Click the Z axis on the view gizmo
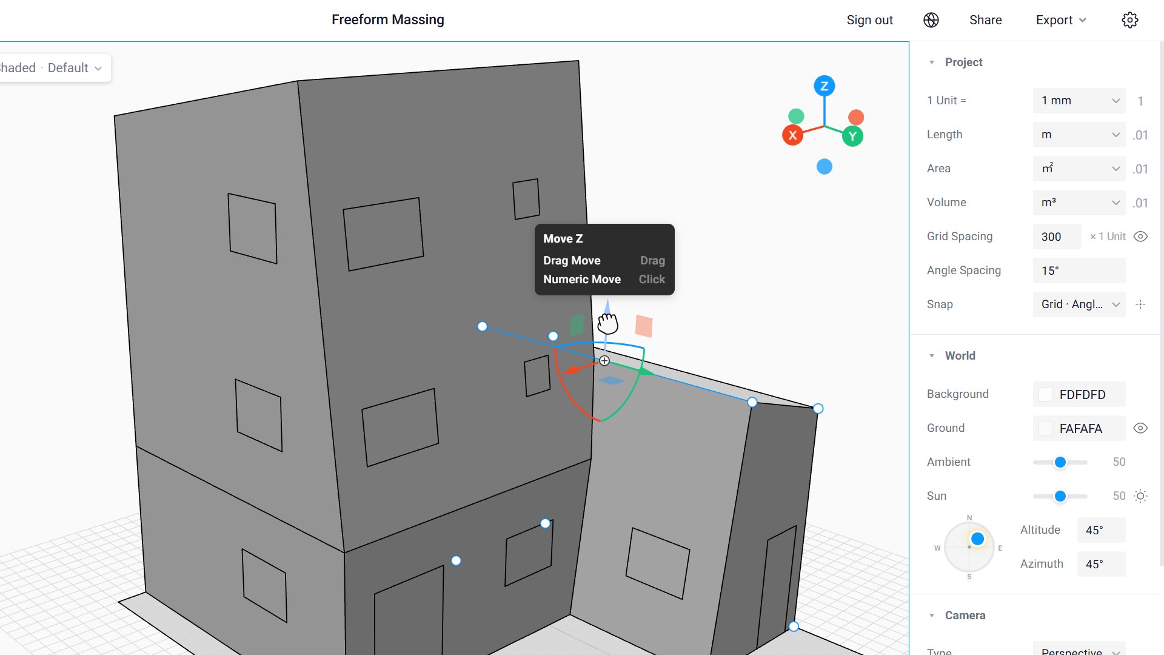This screenshot has width=1164, height=655. [824, 86]
